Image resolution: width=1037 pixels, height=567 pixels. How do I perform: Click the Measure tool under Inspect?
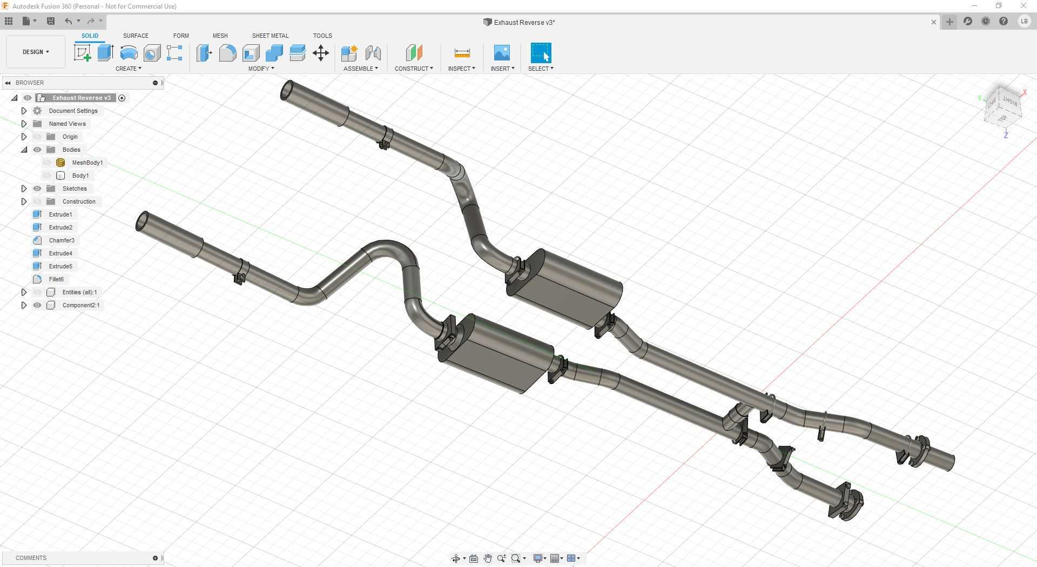[462, 53]
